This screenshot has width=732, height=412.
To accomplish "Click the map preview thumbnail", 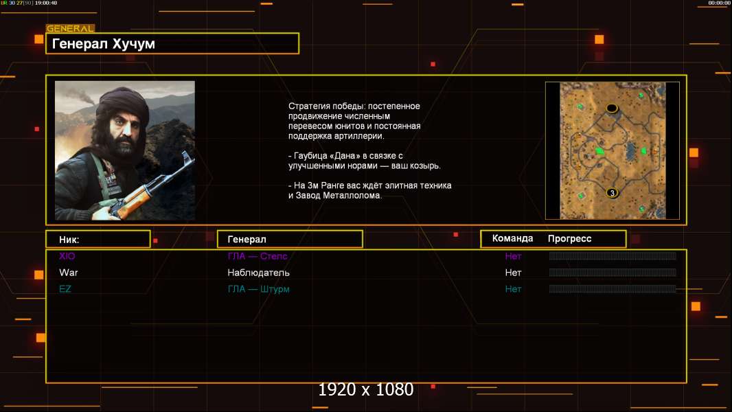I will pyautogui.click(x=612, y=150).
